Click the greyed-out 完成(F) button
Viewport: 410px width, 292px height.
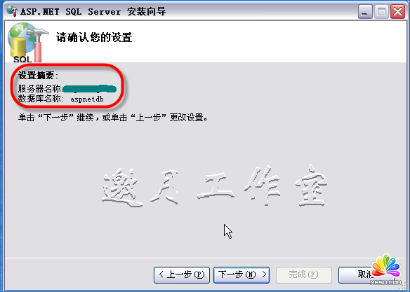(x=304, y=274)
